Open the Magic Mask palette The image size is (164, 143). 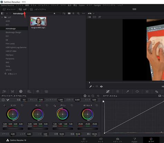[157, 91]
